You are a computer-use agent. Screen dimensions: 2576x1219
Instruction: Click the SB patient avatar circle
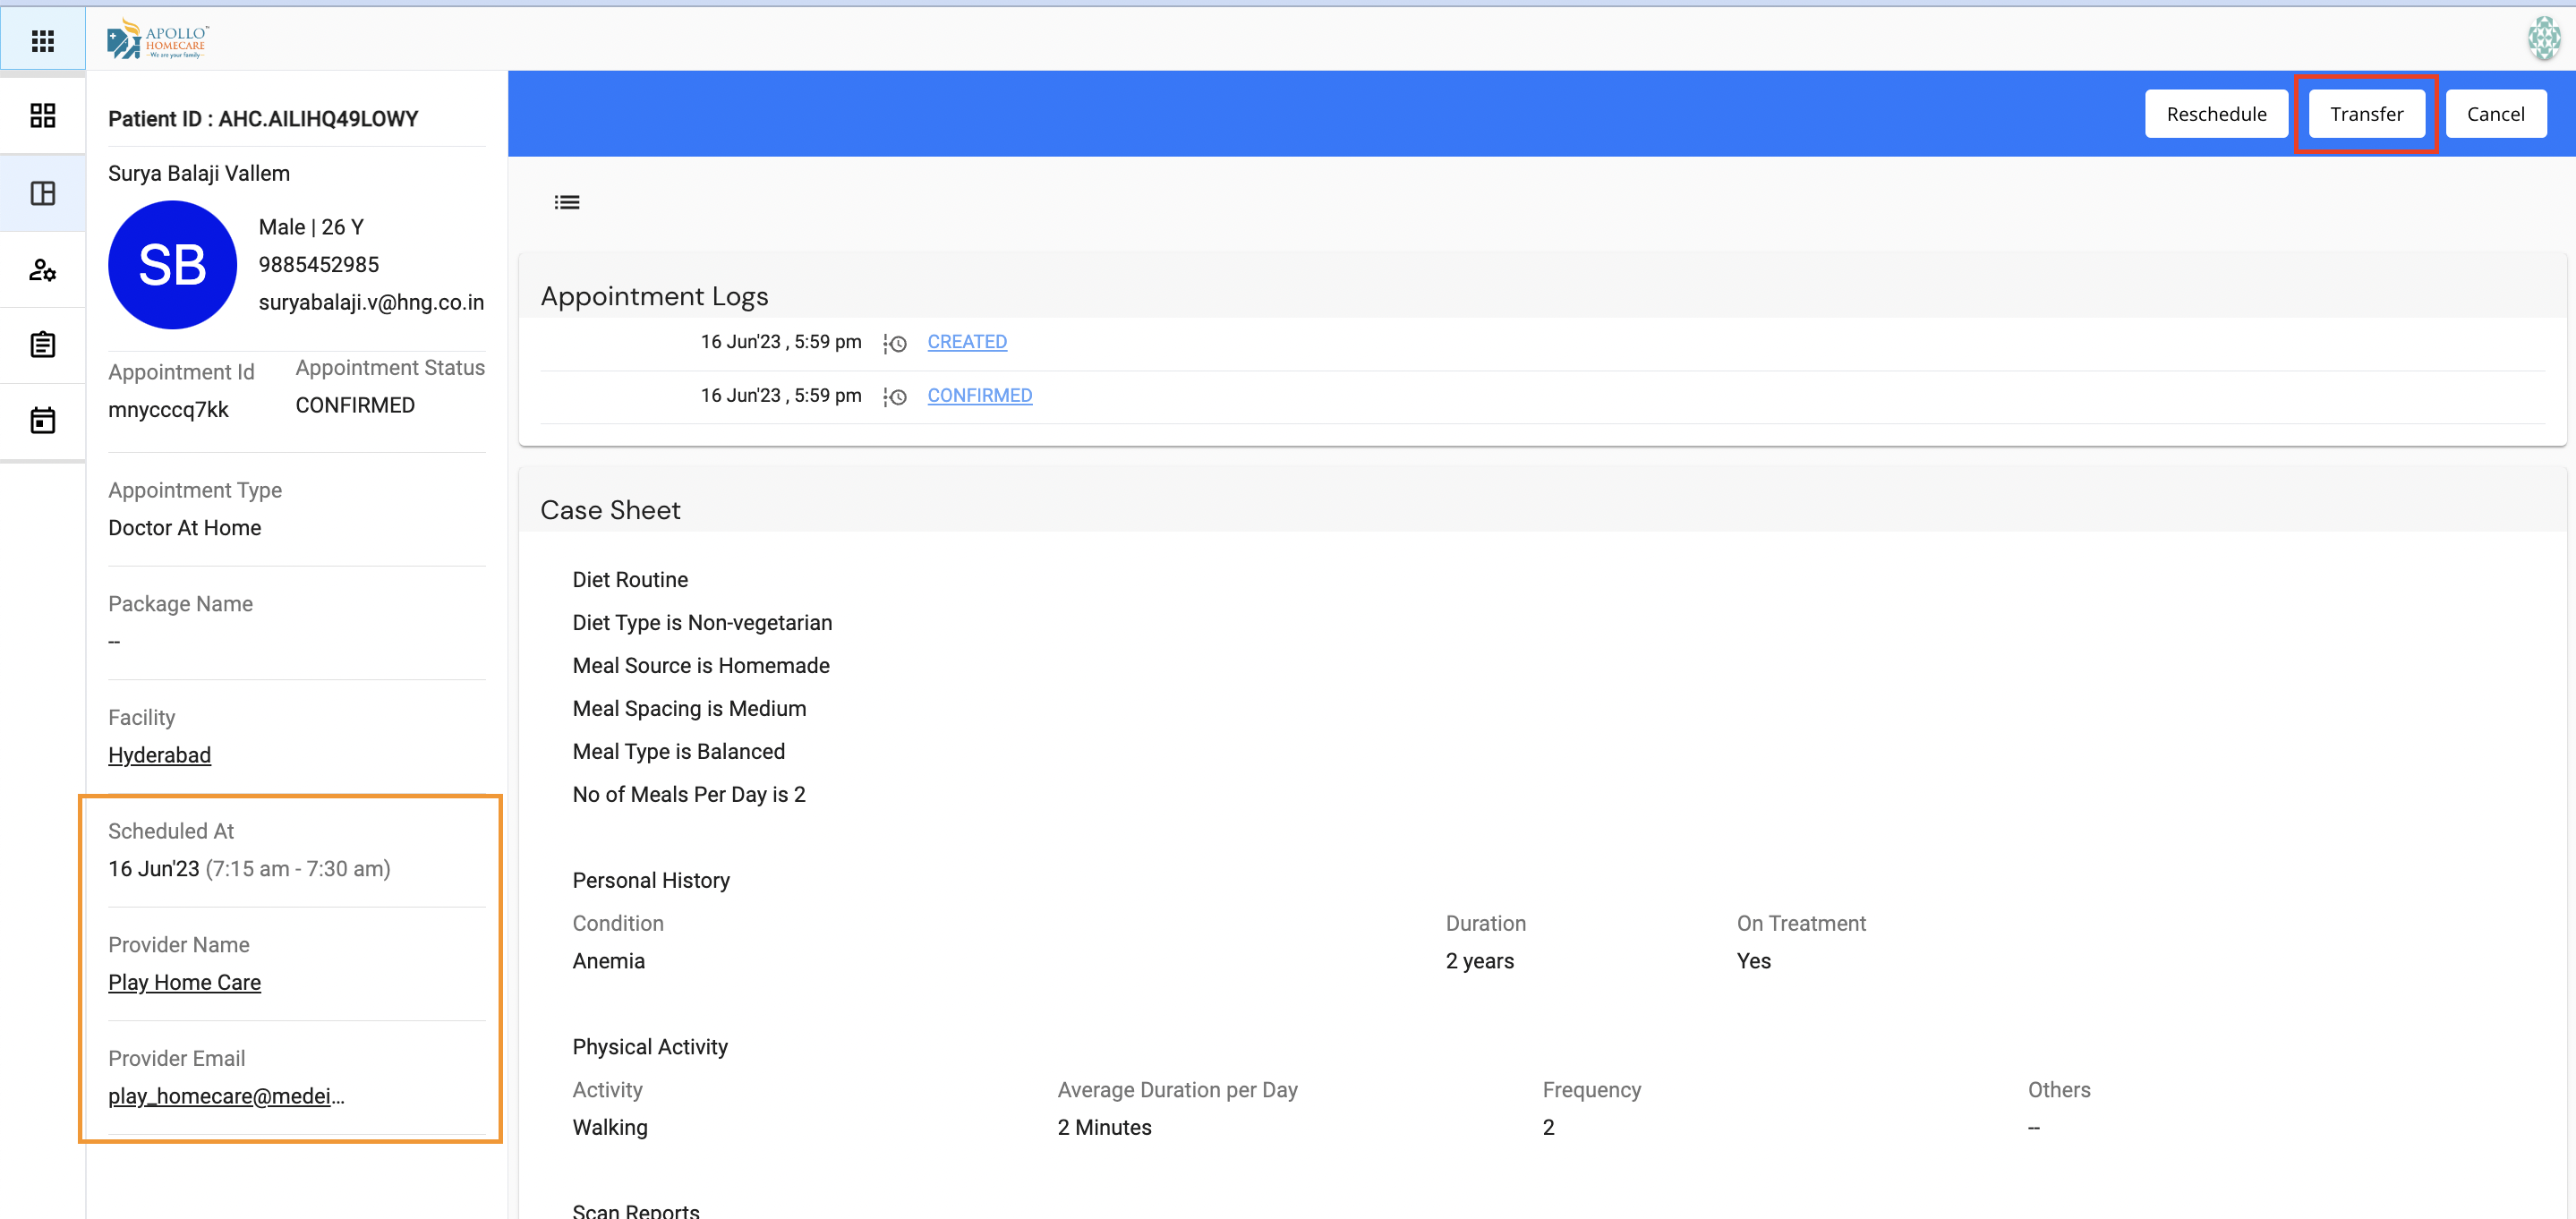[x=172, y=265]
